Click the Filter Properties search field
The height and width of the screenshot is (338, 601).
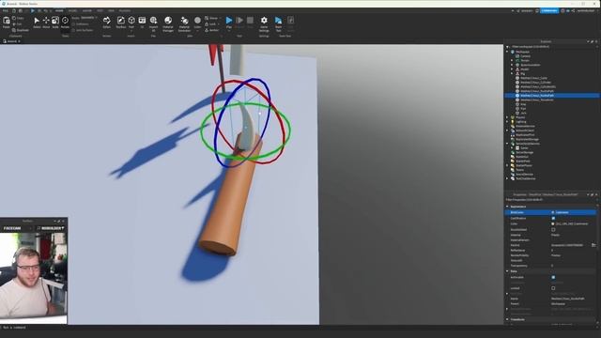pyautogui.click(x=550, y=200)
